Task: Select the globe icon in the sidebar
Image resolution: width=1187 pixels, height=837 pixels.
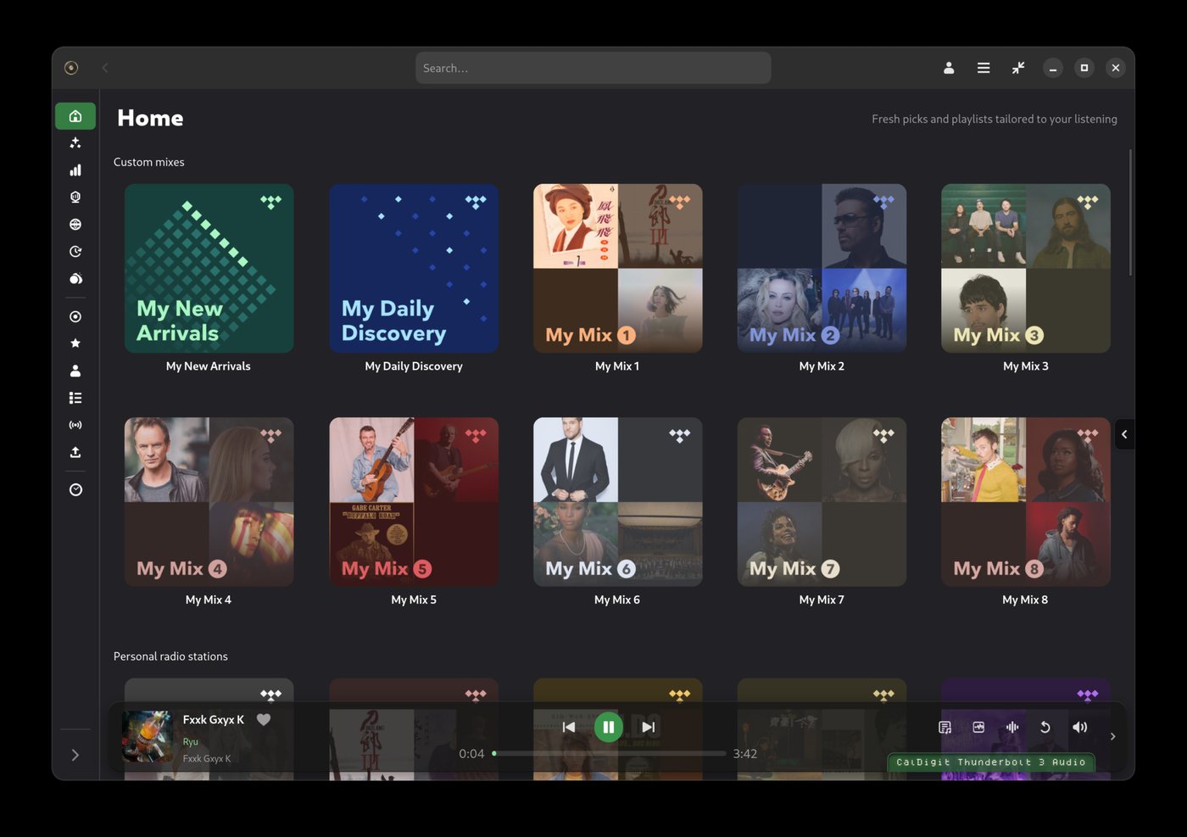Action: (x=75, y=225)
